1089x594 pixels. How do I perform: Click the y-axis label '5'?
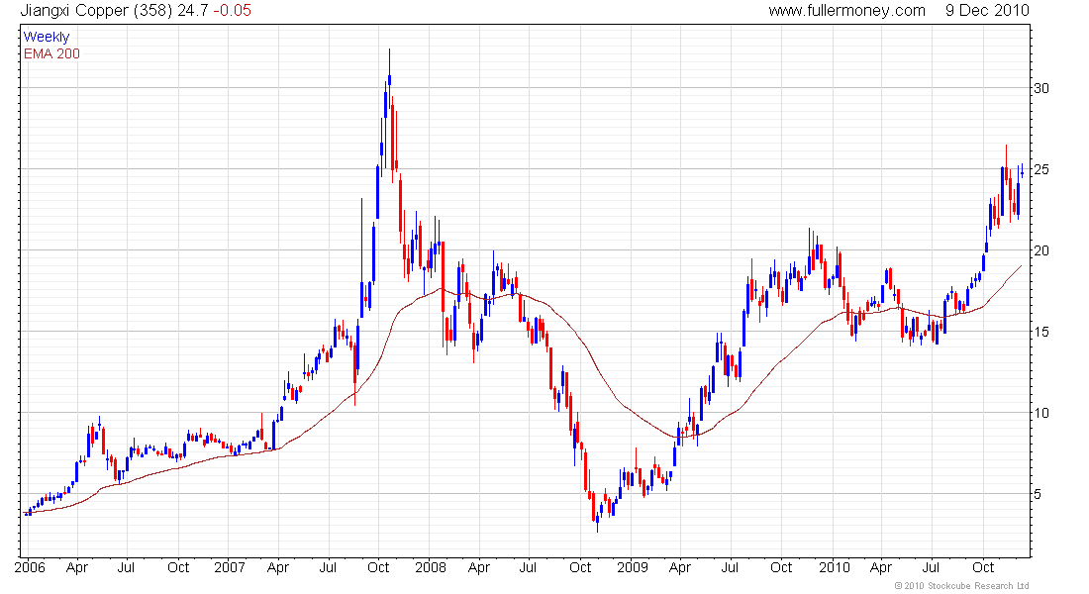1038,495
